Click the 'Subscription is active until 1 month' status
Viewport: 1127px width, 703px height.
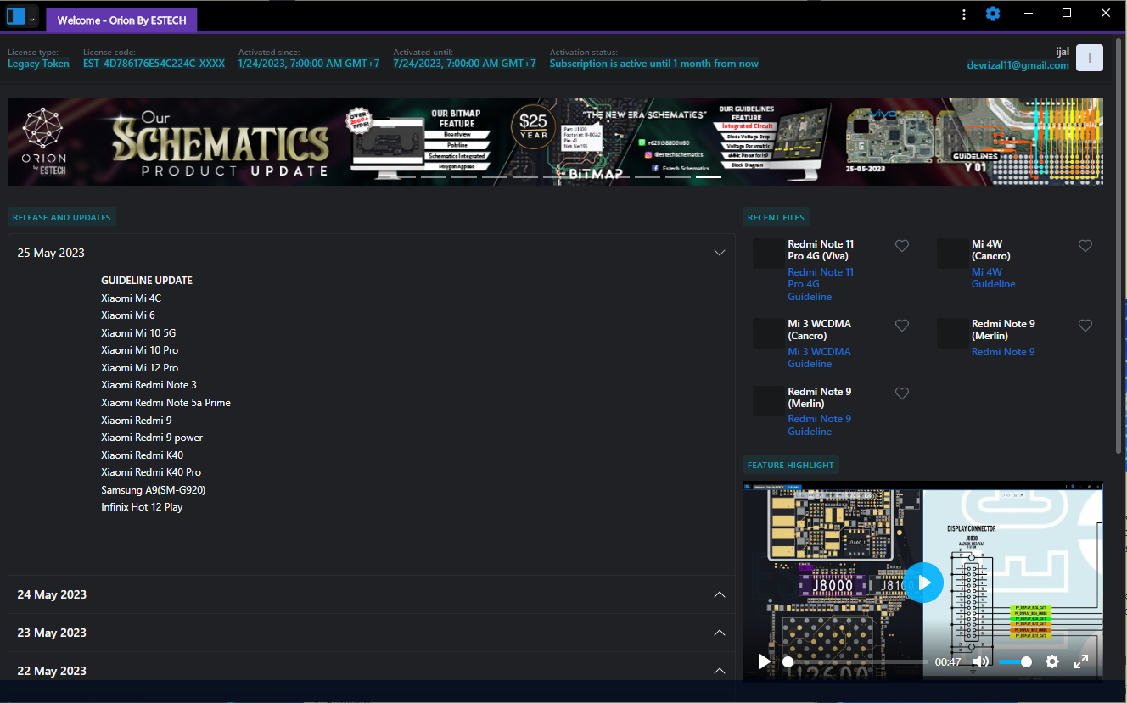[653, 64]
